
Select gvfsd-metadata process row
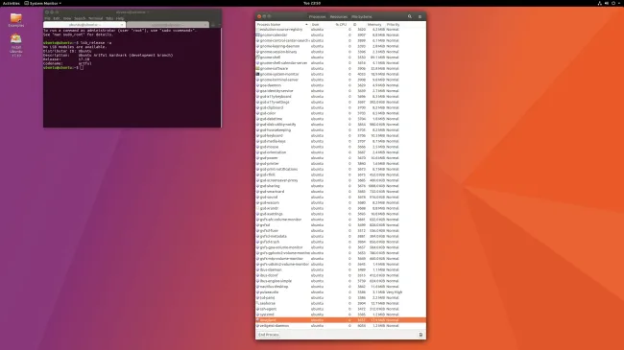point(341,236)
